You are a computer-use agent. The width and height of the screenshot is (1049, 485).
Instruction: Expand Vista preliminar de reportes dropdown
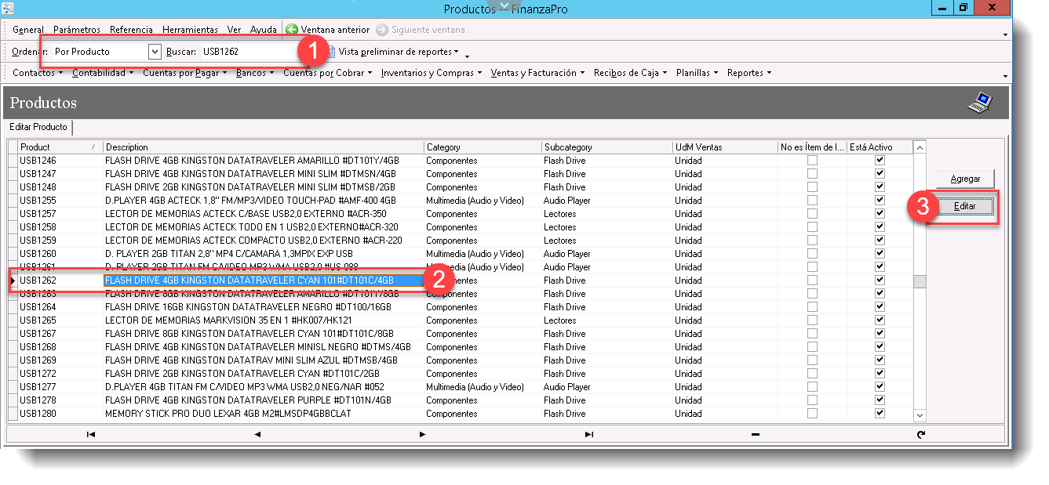(x=457, y=52)
